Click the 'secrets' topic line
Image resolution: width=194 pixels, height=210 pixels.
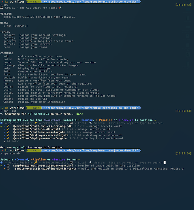coord(28,44)
